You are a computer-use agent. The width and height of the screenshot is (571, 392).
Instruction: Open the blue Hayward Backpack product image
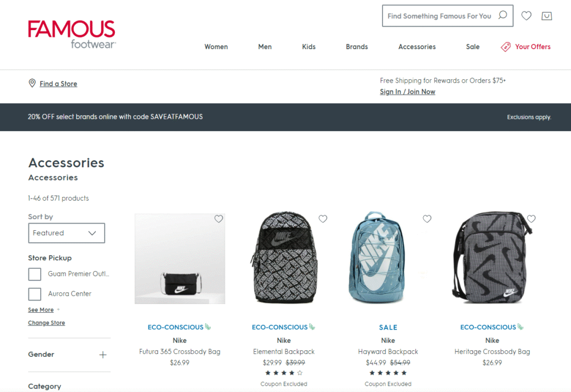pyautogui.click(x=377, y=257)
